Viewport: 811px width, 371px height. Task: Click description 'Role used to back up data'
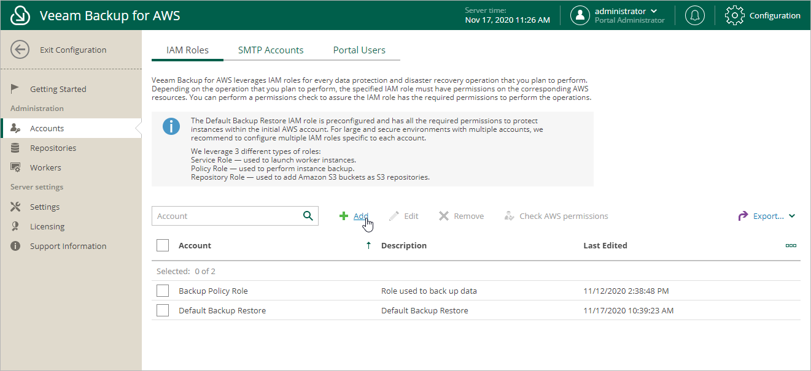pyautogui.click(x=429, y=291)
